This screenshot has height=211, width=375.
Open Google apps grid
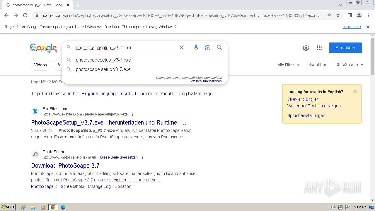click(319, 48)
